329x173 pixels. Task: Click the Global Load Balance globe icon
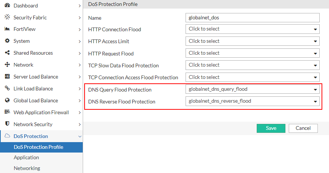pos(7,100)
